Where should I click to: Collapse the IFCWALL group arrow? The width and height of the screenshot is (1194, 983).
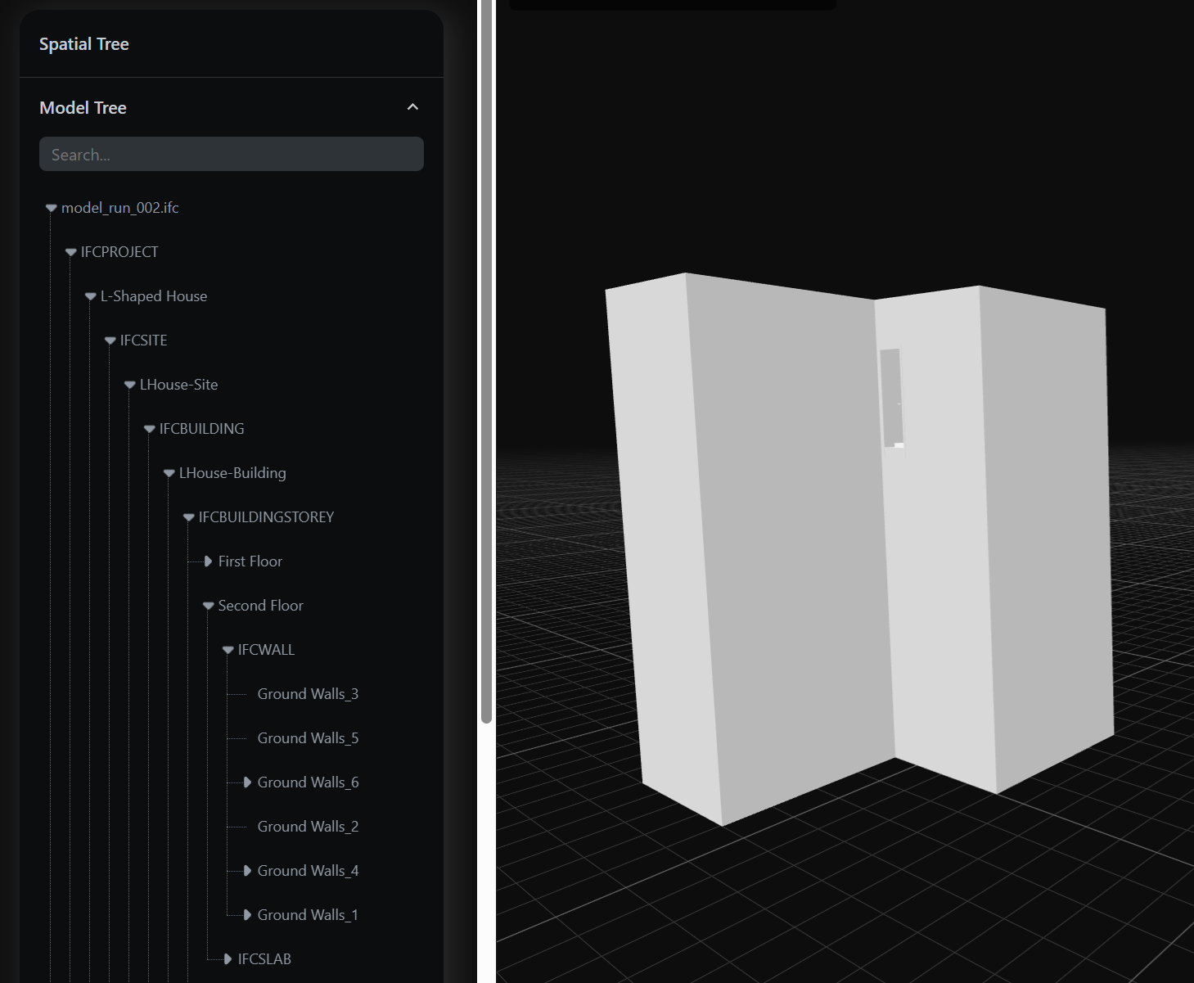pos(228,650)
